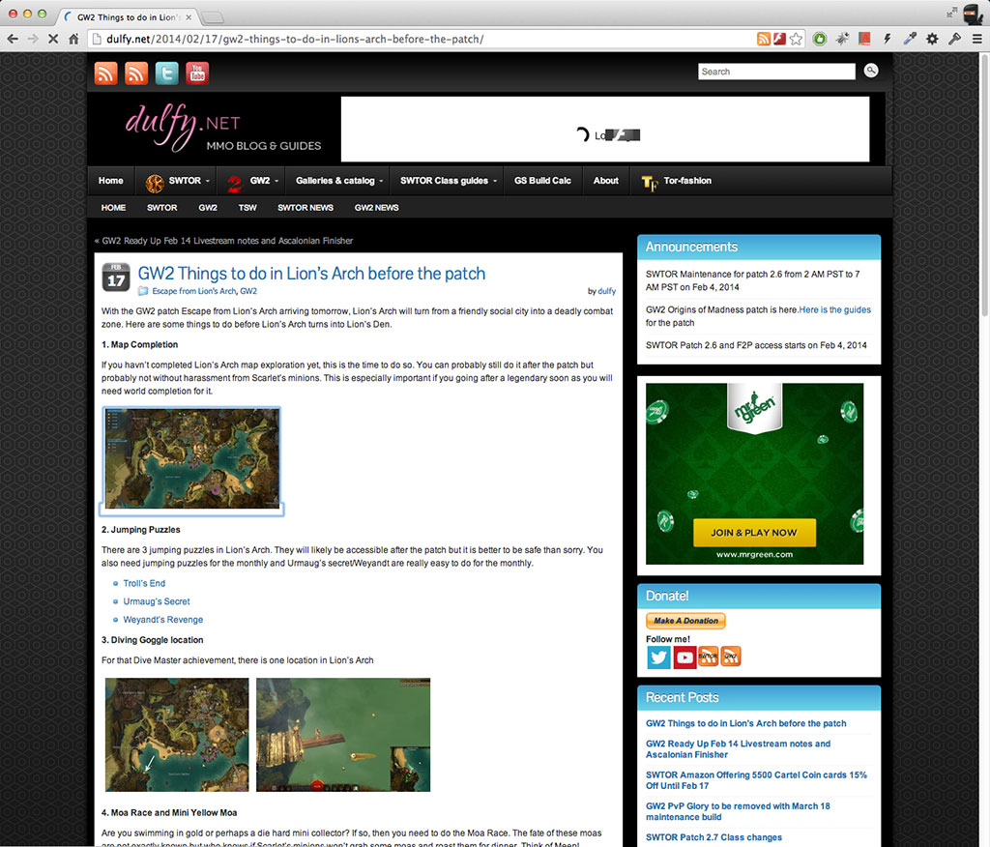The image size is (990, 847).
Task: Open the gear extension icon in the browser toolbar
Action: 932,40
